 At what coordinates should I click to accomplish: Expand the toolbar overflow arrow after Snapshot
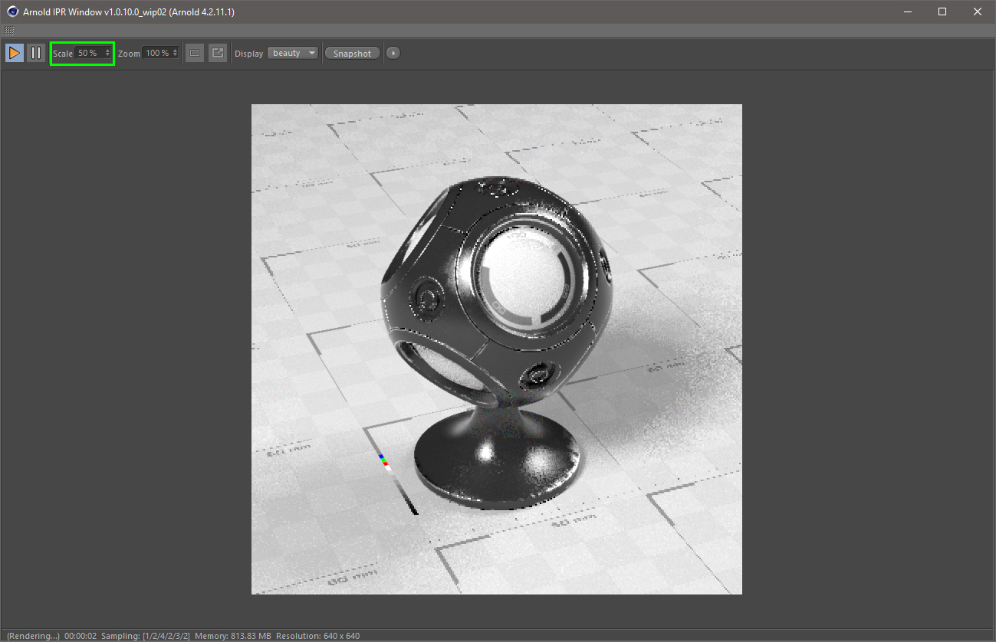click(393, 53)
